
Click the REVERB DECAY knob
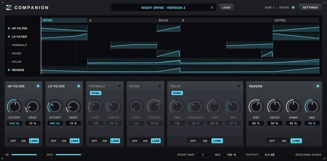275,107
